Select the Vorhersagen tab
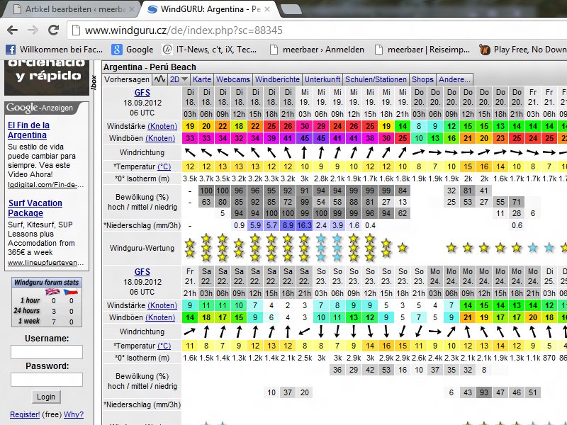 (127, 79)
